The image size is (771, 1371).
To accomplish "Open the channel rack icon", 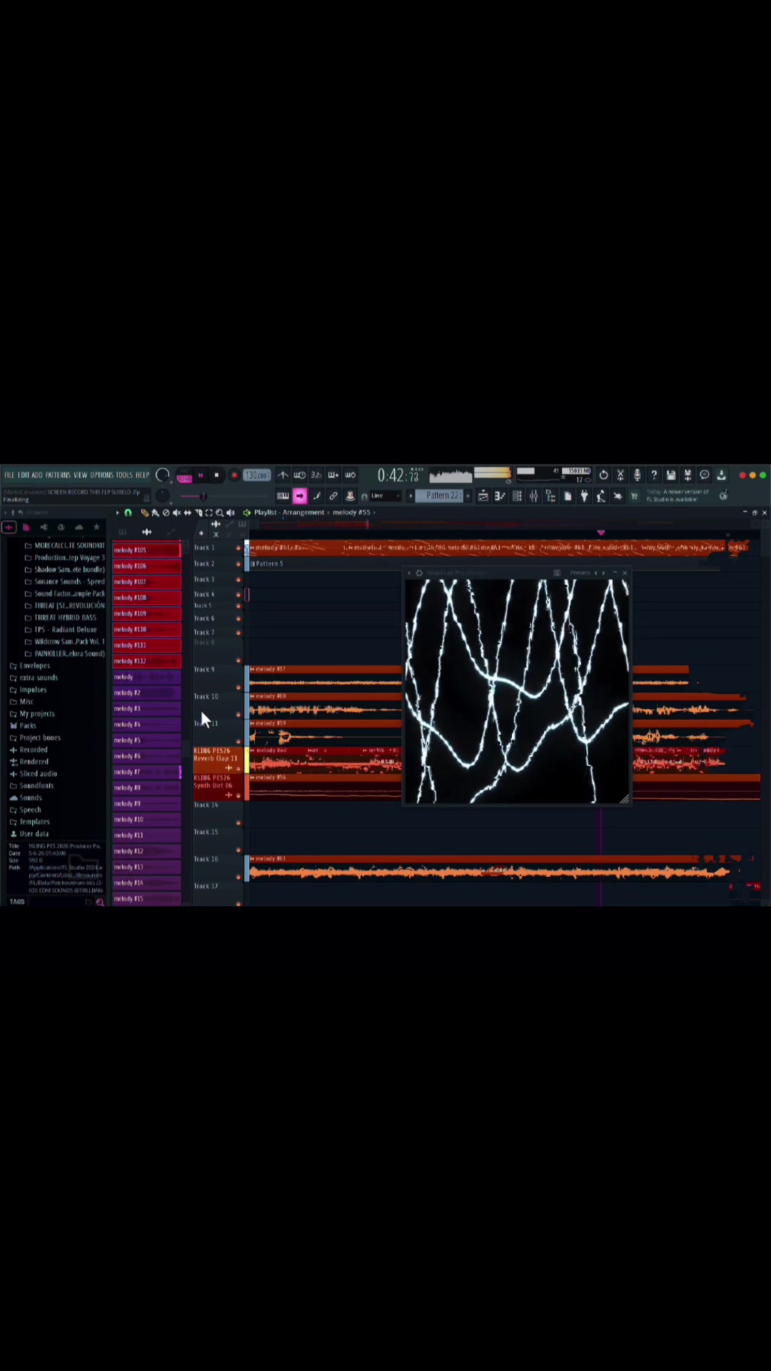I will click(517, 496).
